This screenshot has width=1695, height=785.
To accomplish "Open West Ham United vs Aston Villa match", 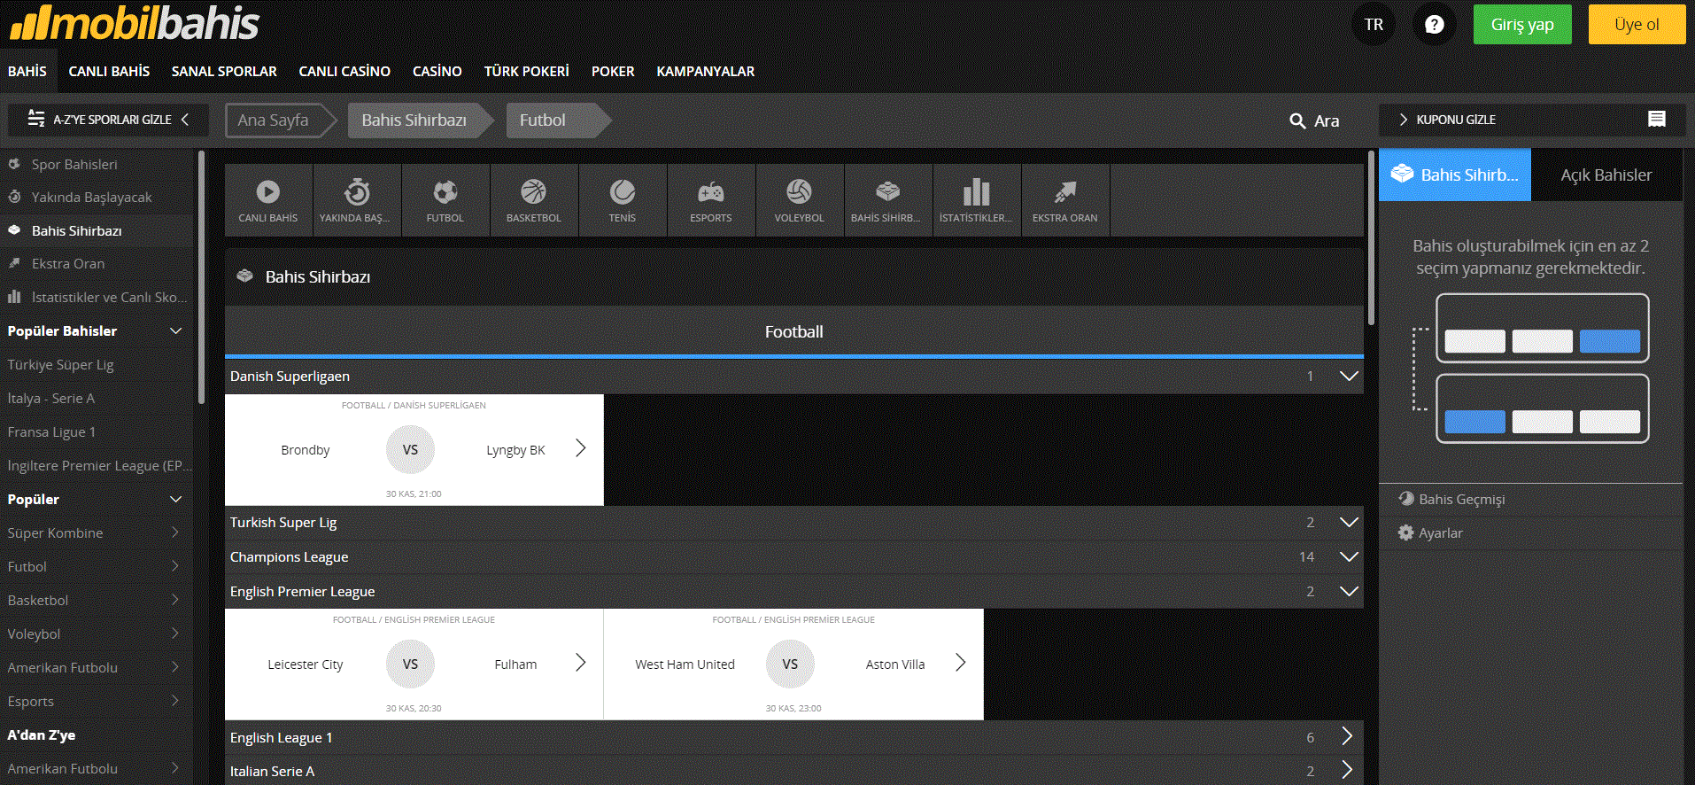I will 793,665.
